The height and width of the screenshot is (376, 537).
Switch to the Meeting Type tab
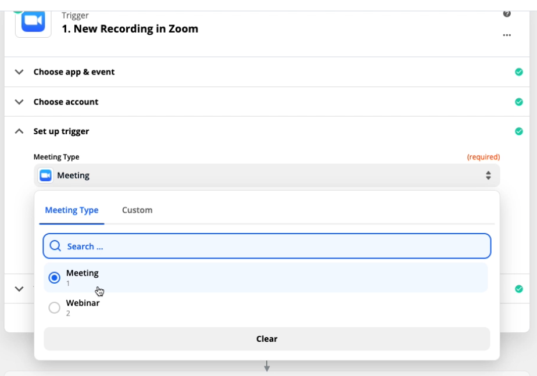(71, 210)
